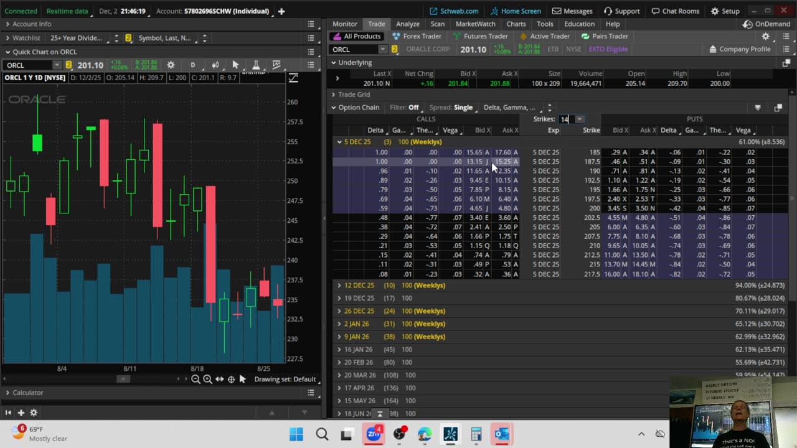Open Trade tab settings gear icon
Image resolution: width=797 pixels, height=448 pixels.
(766, 36)
